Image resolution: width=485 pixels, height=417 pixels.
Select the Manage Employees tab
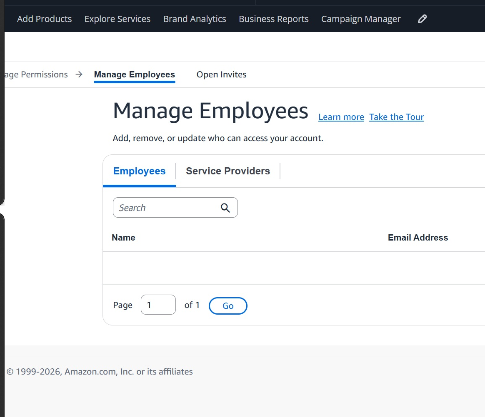135,74
